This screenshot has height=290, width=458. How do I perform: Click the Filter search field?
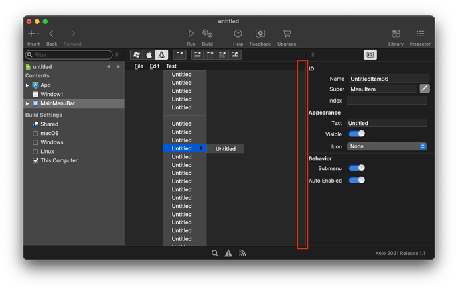coord(69,54)
